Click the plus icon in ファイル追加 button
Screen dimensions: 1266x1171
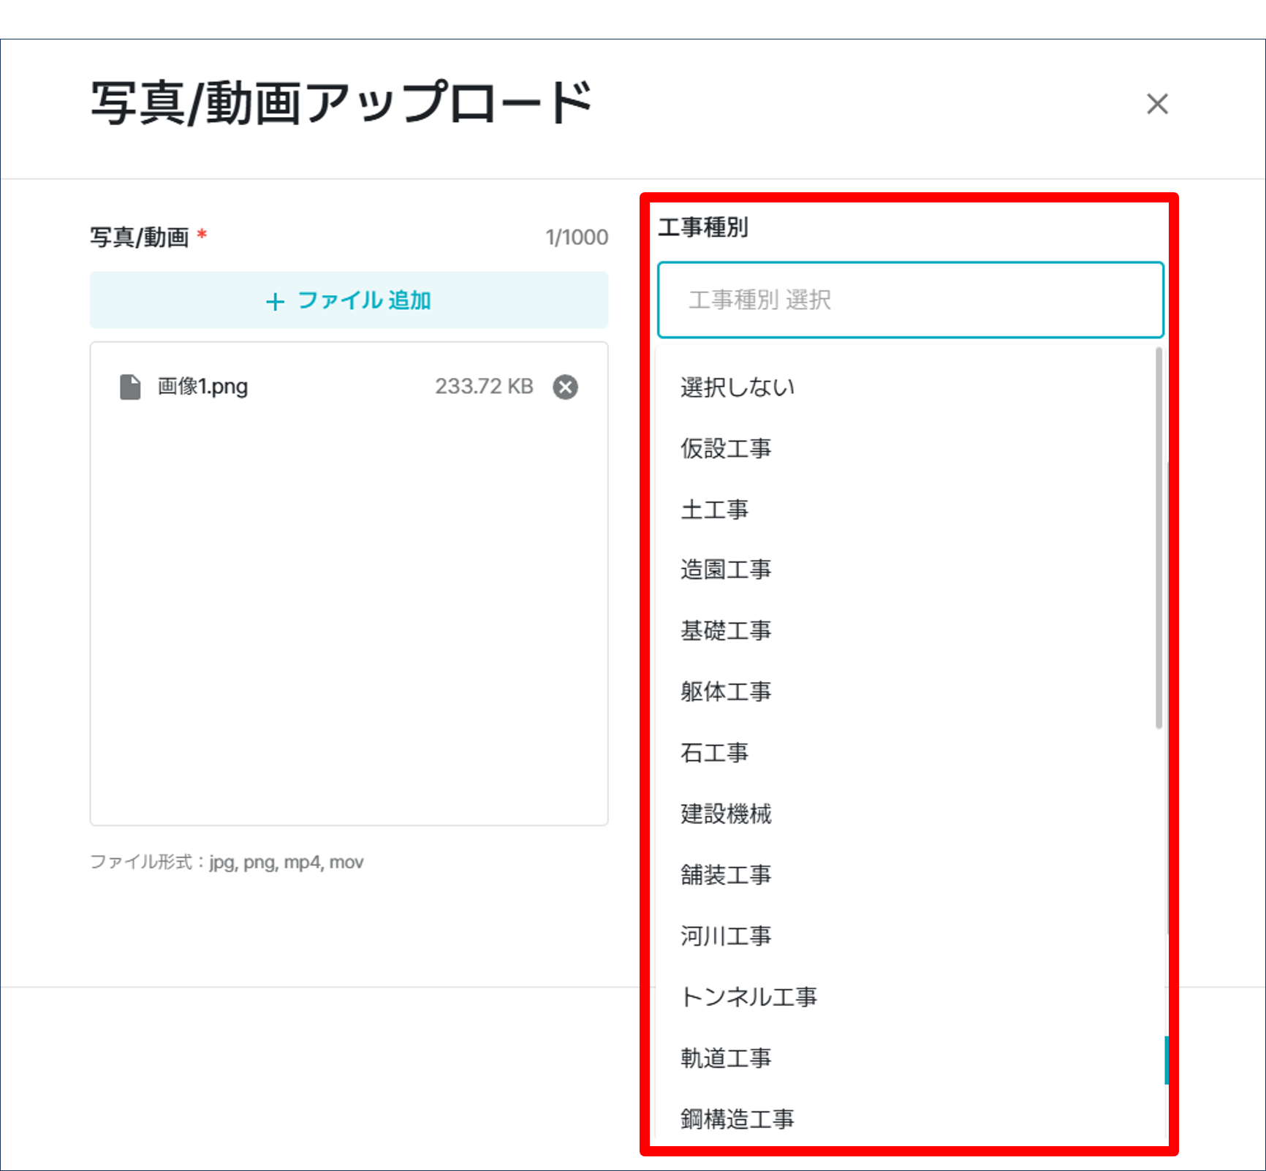point(275,300)
